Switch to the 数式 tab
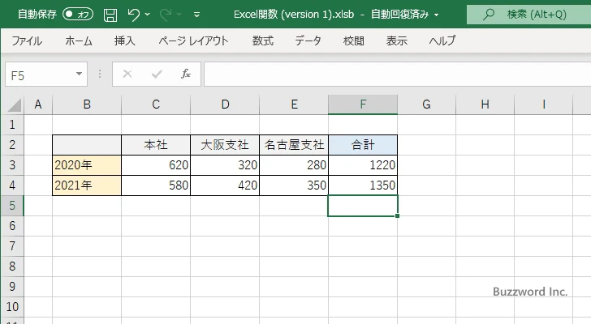591x324 pixels. click(263, 40)
